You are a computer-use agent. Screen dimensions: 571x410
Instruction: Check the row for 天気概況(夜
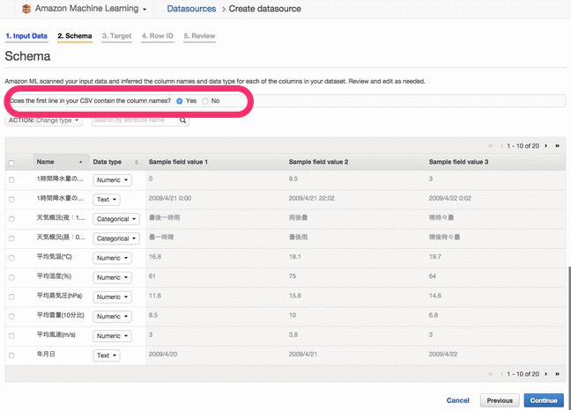point(11,219)
